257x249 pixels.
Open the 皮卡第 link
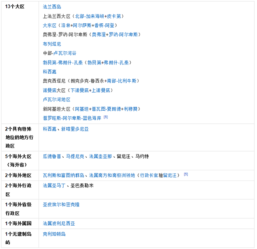point(114,16)
